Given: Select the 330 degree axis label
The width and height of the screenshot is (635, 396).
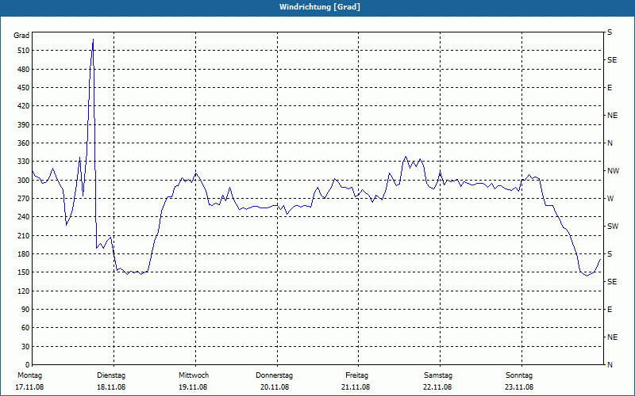Looking at the screenshot, I should [24, 162].
